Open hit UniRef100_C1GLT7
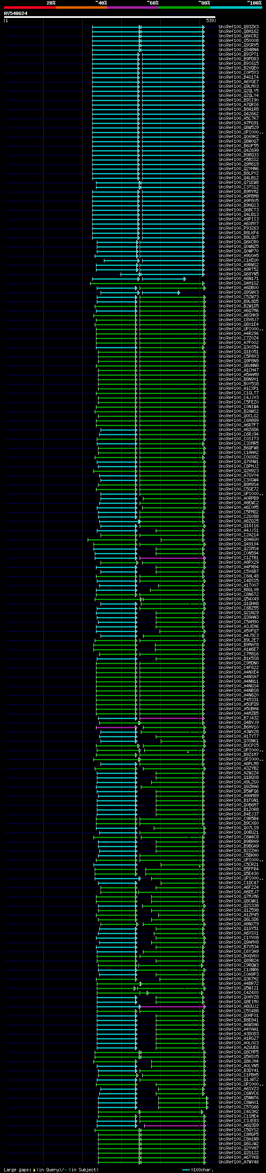266x1173 pixels. tap(239, 393)
